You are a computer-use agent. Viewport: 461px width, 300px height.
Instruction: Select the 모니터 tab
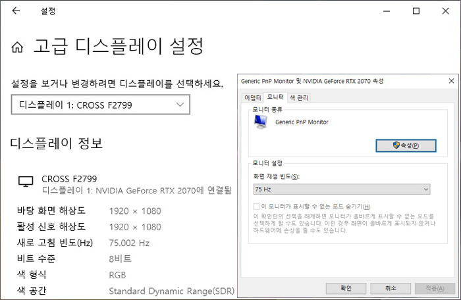pos(275,97)
